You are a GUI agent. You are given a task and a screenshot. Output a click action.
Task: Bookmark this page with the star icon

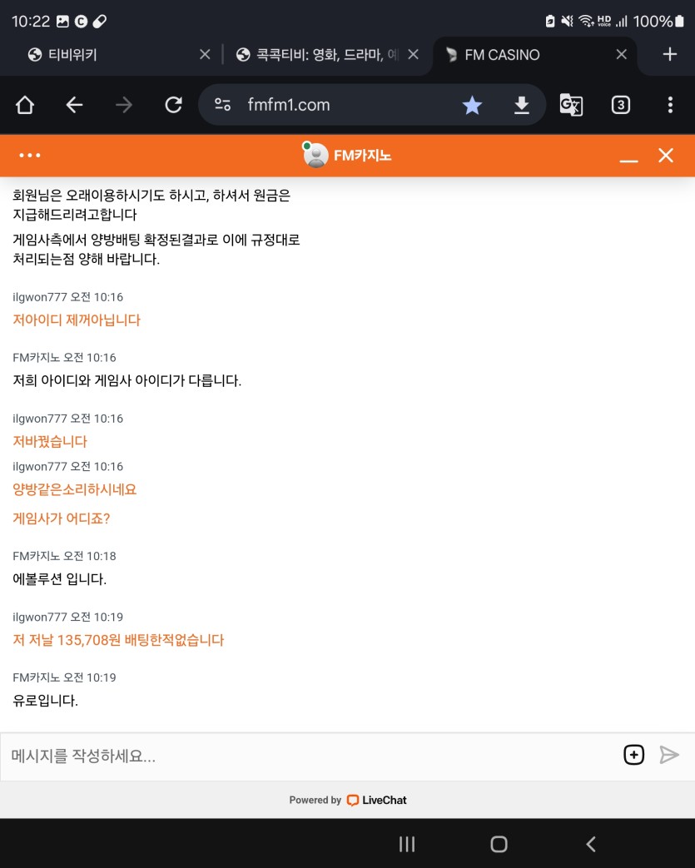pyautogui.click(x=472, y=105)
